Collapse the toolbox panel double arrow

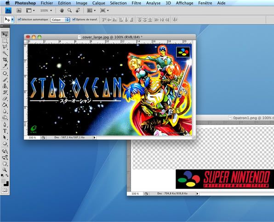click(2, 26)
